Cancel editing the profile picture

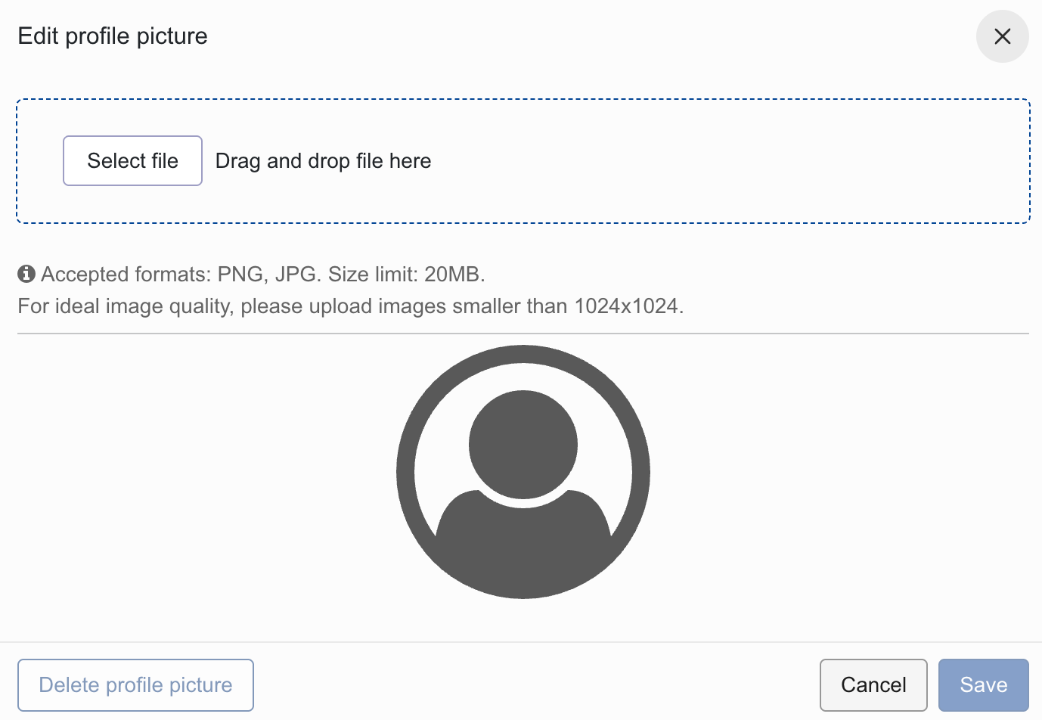873,685
